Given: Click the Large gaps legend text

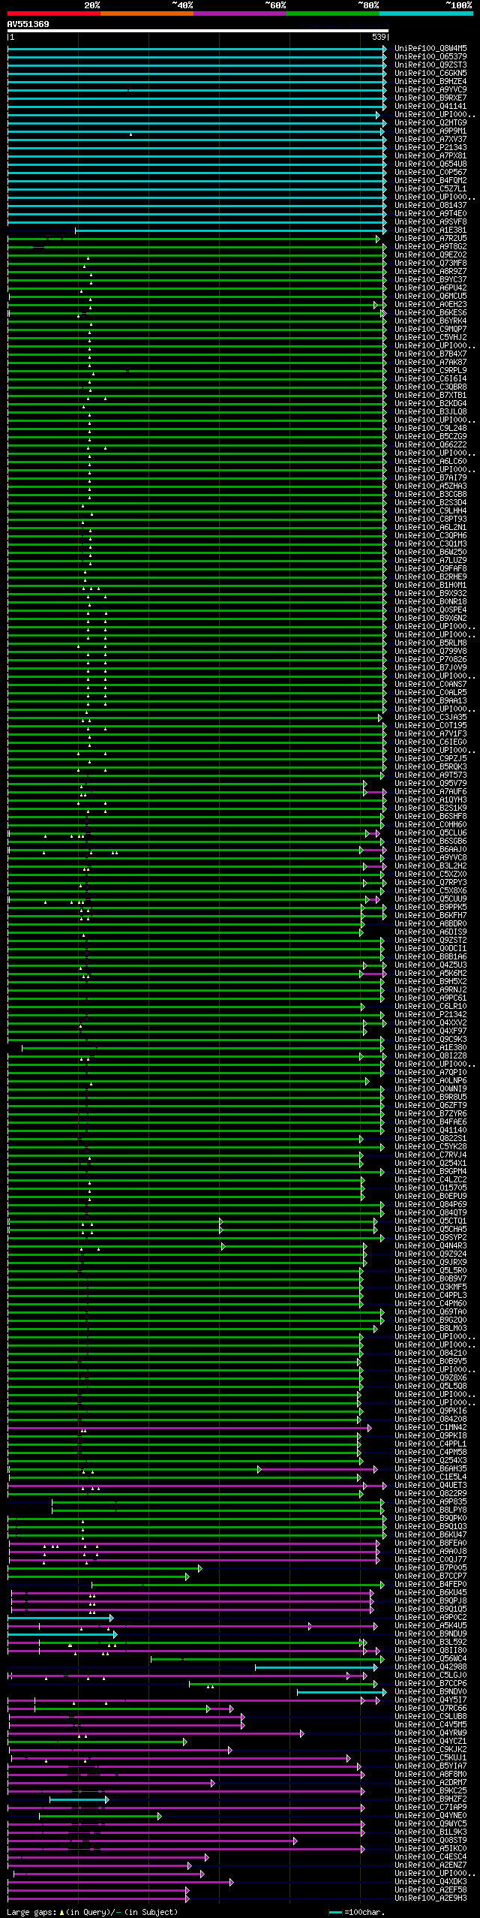Looking at the screenshot, I should click(92, 1912).
